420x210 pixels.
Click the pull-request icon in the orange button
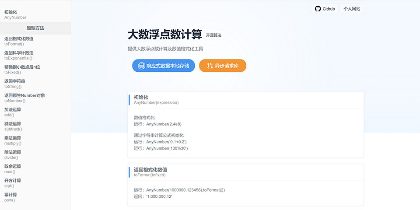210,66
